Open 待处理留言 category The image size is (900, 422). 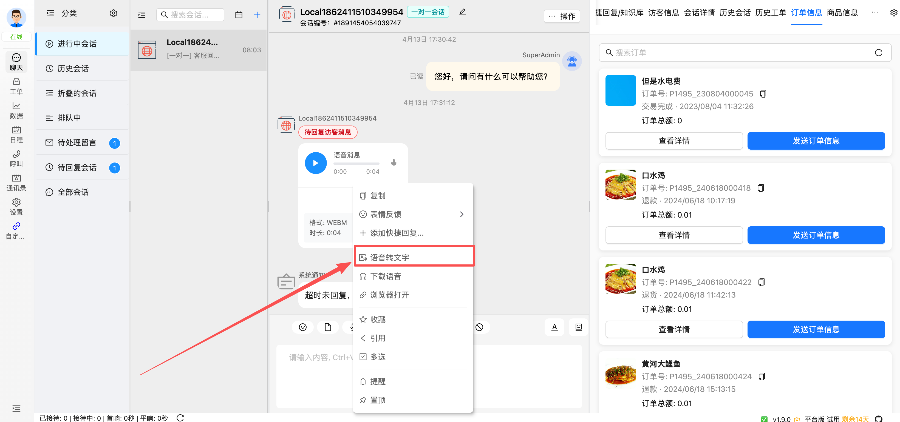point(82,142)
